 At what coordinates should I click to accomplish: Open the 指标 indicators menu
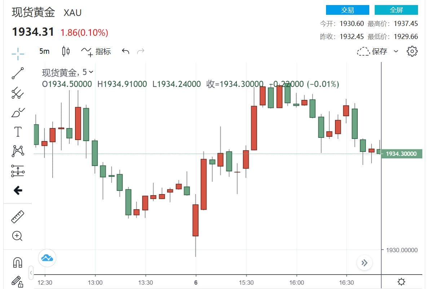point(96,52)
